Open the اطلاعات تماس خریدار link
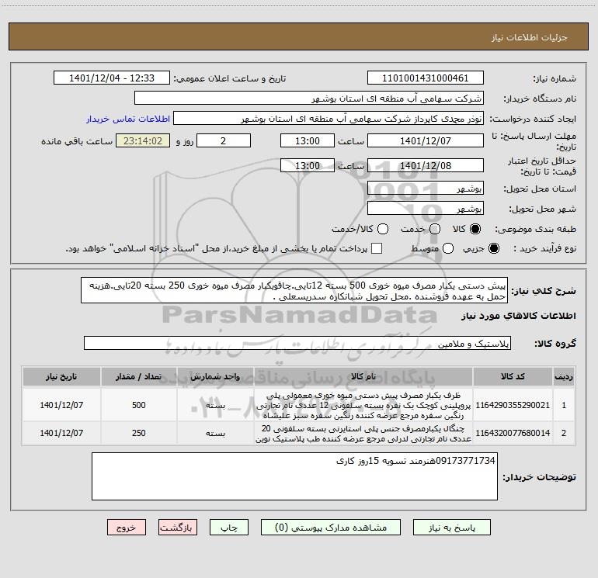 click(128, 119)
